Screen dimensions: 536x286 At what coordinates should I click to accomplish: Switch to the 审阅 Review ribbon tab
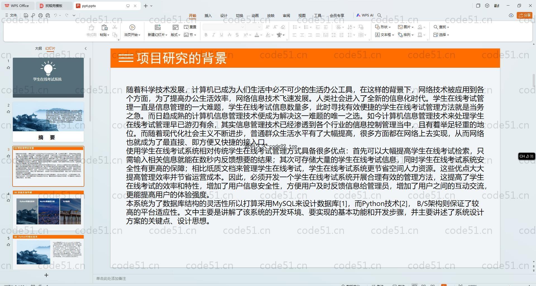286,16
